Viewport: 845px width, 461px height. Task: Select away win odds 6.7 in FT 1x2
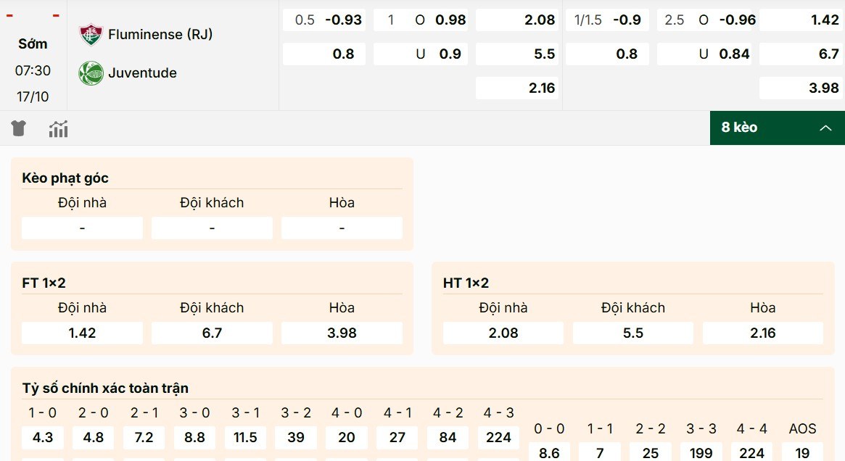pos(211,333)
